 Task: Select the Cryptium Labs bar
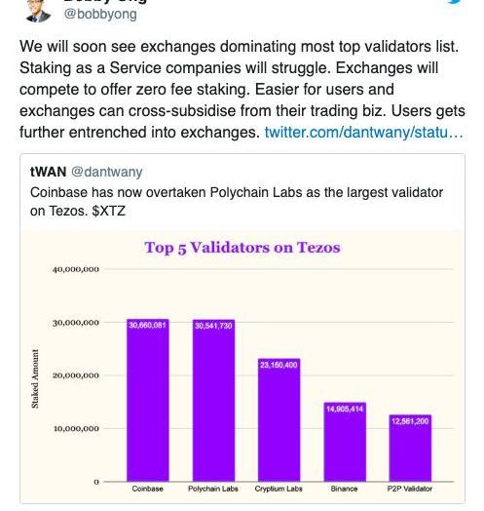pos(279,420)
